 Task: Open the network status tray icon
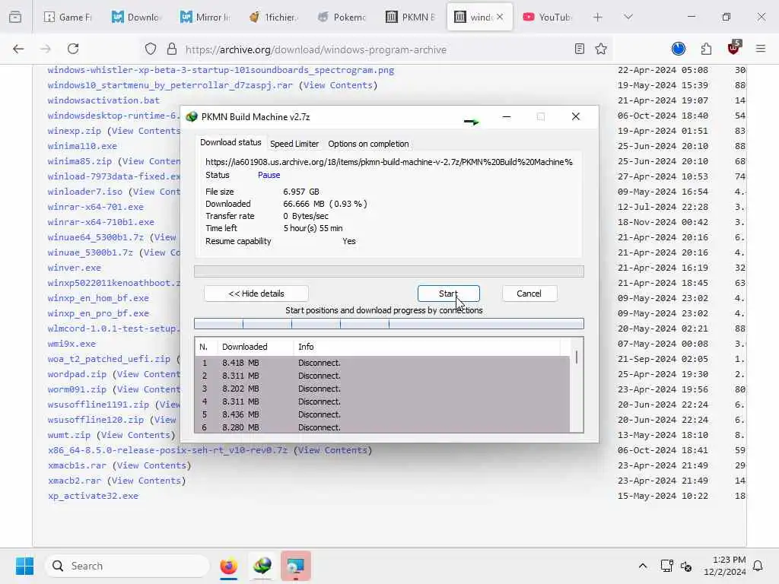(x=666, y=566)
